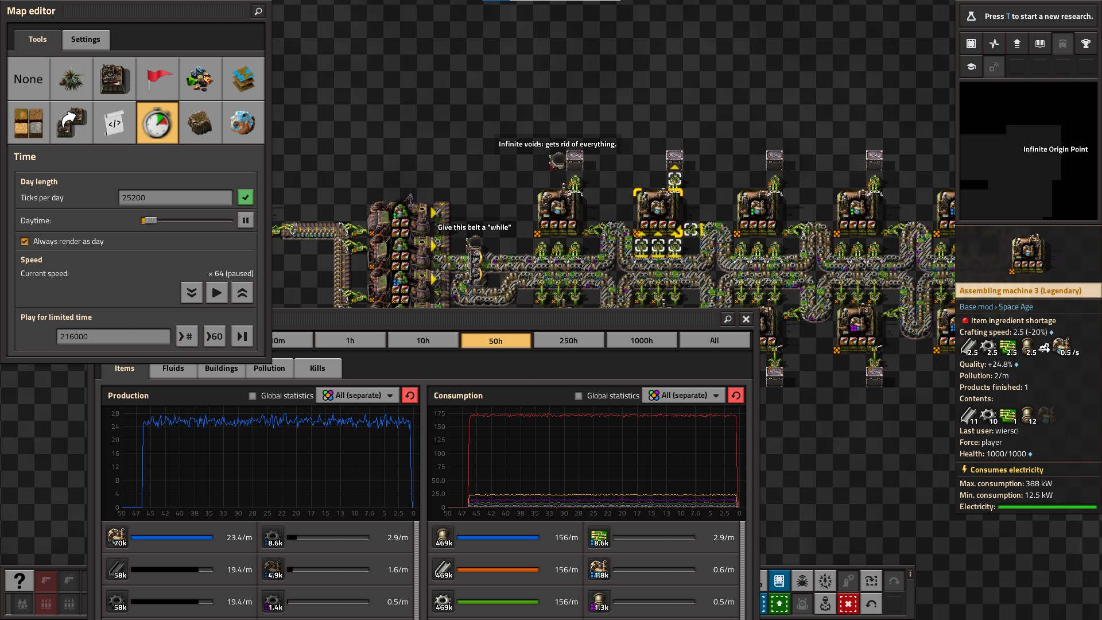Select the decoratives plant tool
Viewport: 1102px width, 620px height.
coord(71,79)
